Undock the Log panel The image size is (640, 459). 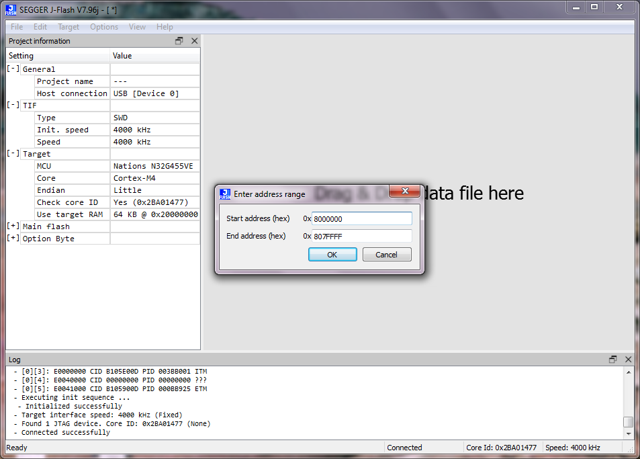612,360
